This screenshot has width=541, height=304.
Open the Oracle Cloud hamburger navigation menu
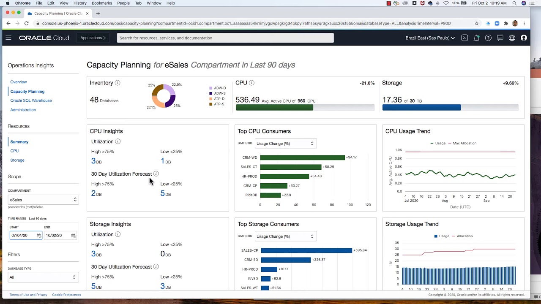tap(8, 38)
